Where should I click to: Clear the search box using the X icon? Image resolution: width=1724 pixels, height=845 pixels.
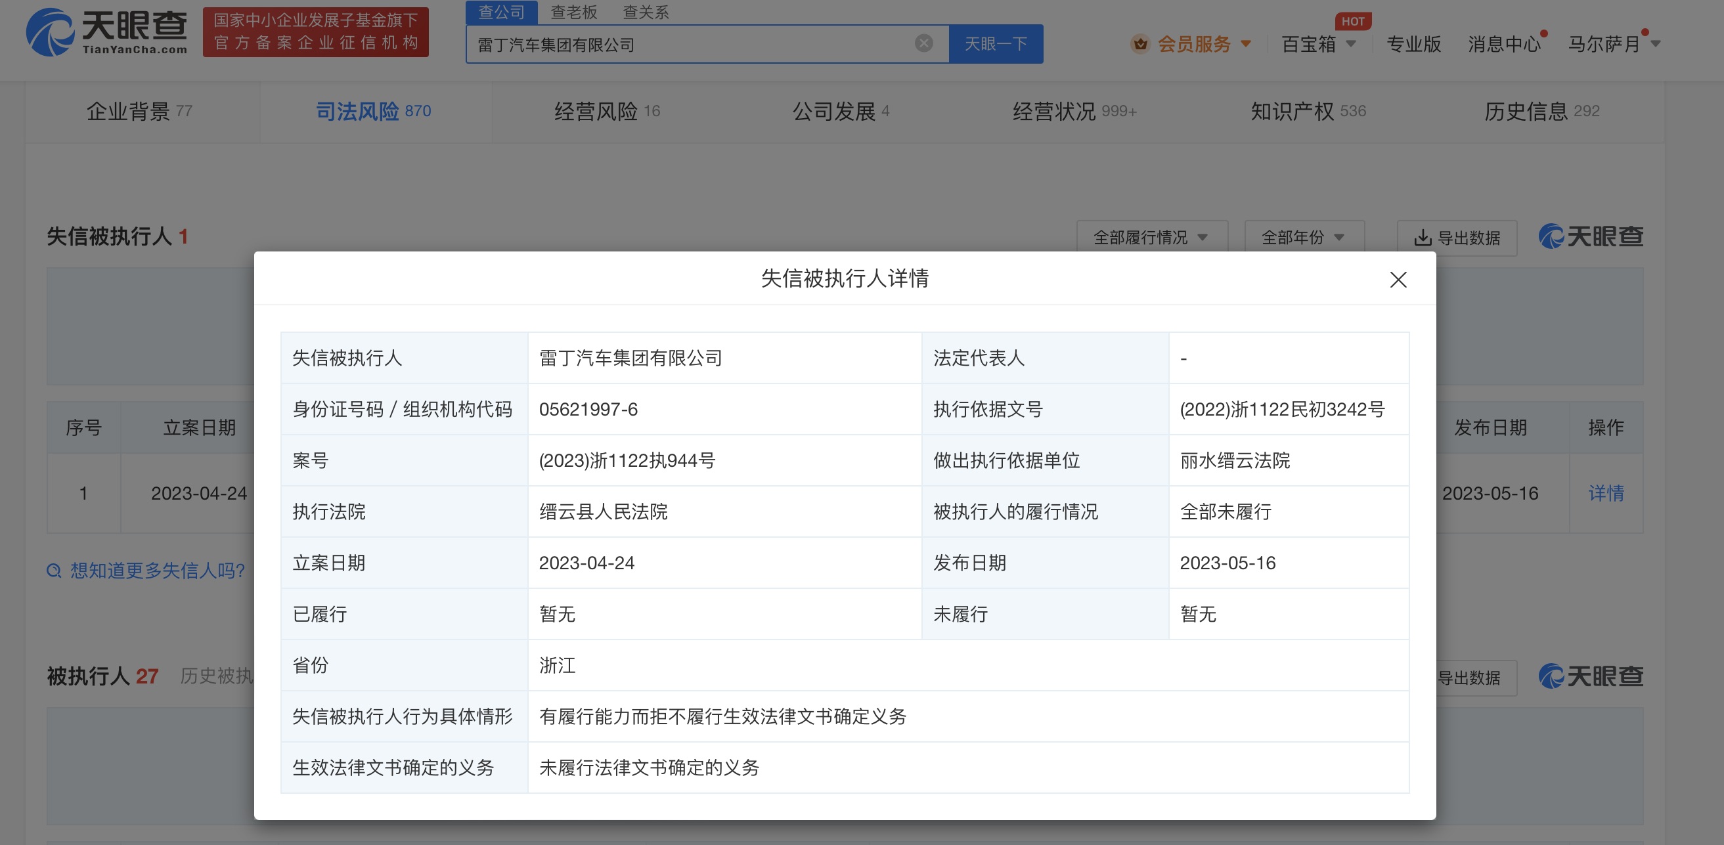(924, 43)
